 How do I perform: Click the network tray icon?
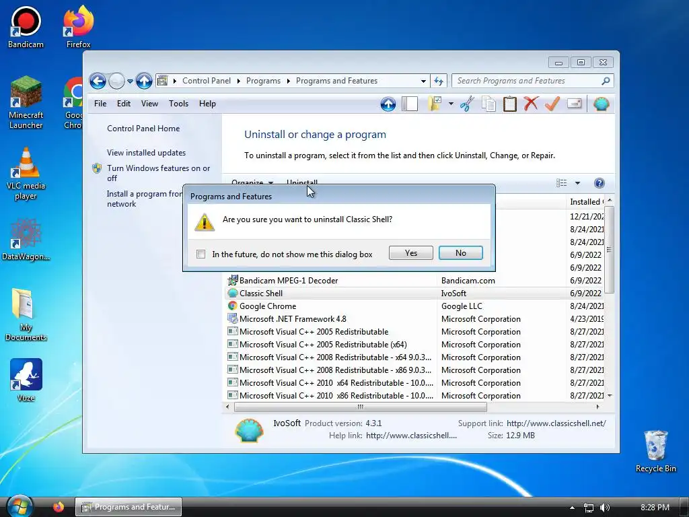pos(588,508)
